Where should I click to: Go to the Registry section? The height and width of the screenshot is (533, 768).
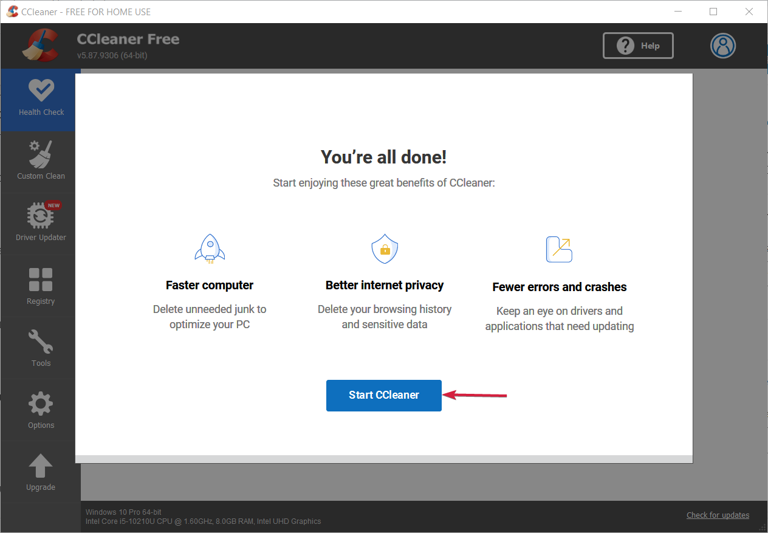(41, 286)
